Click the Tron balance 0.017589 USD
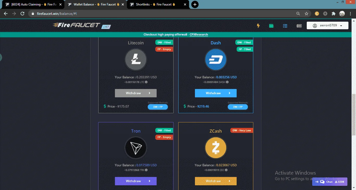 coord(147,165)
